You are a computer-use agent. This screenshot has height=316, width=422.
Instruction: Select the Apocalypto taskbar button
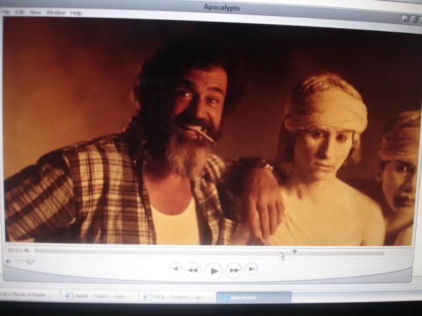click(254, 297)
